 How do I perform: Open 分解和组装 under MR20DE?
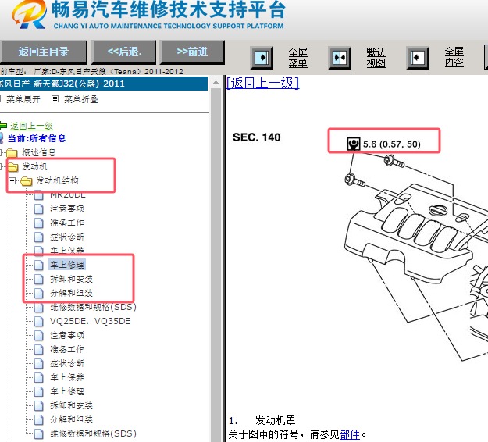(71, 293)
